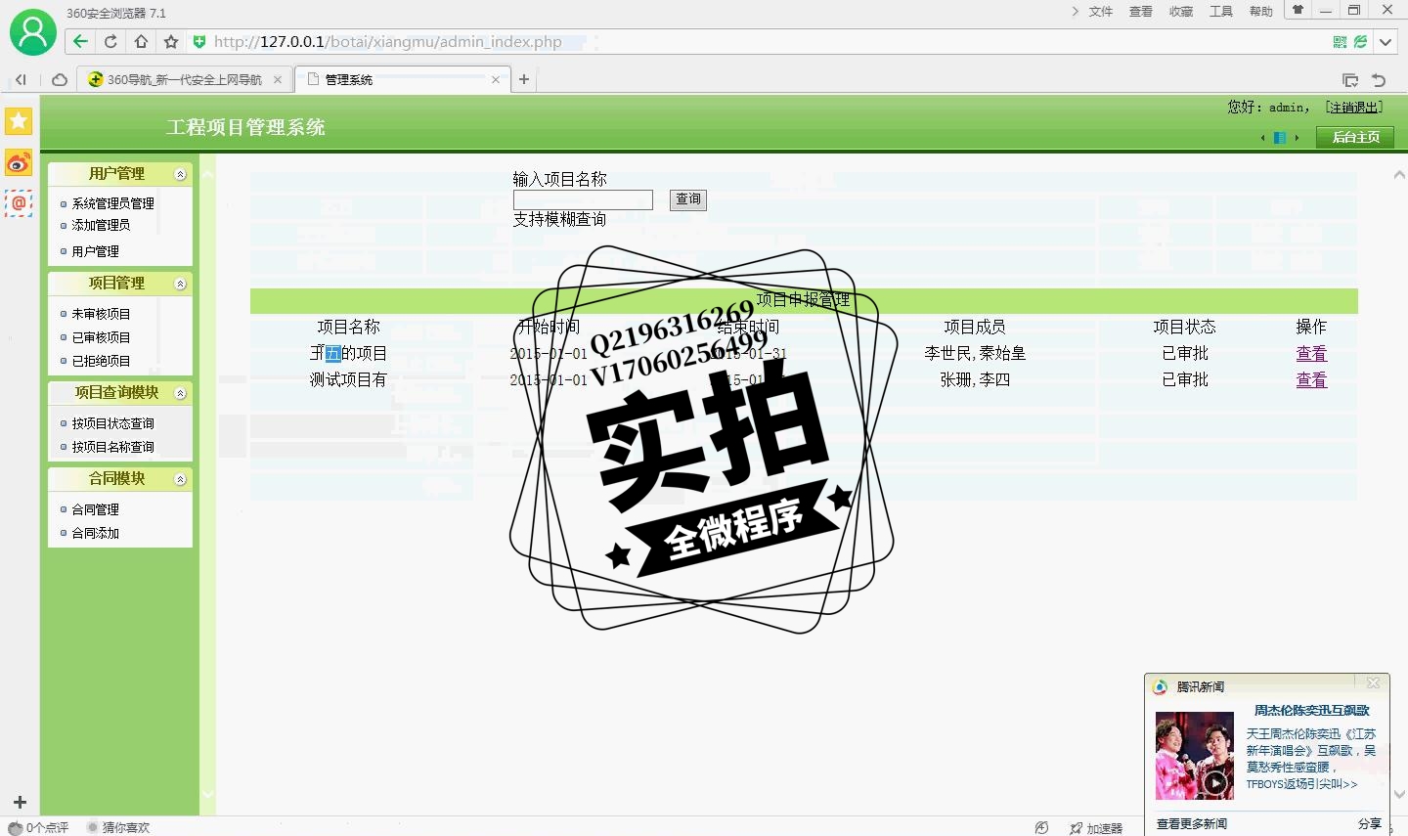
Task: Click 猜你喜欢 in the status bar
Action: coord(118,828)
